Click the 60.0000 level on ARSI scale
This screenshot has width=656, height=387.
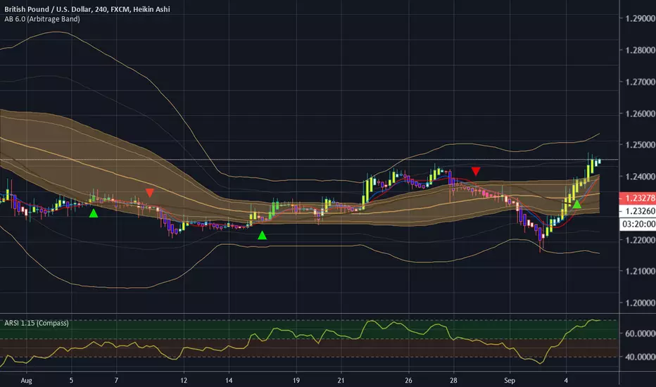[640, 334]
